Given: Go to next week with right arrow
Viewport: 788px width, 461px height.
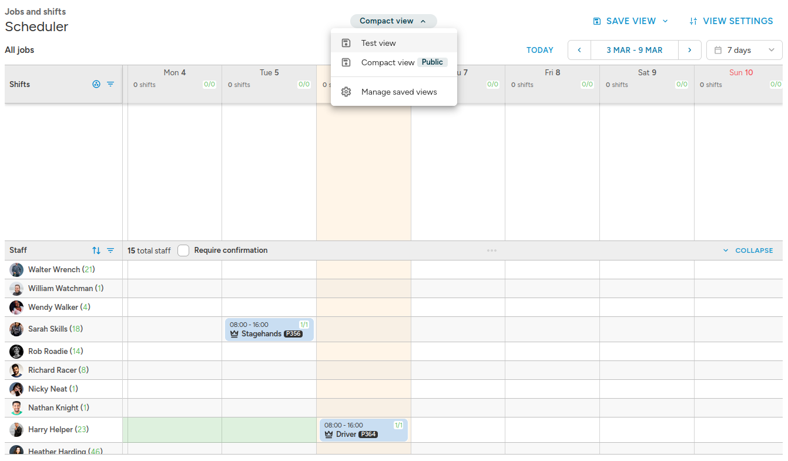Looking at the screenshot, I should pyautogui.click(x=690, y=50).
